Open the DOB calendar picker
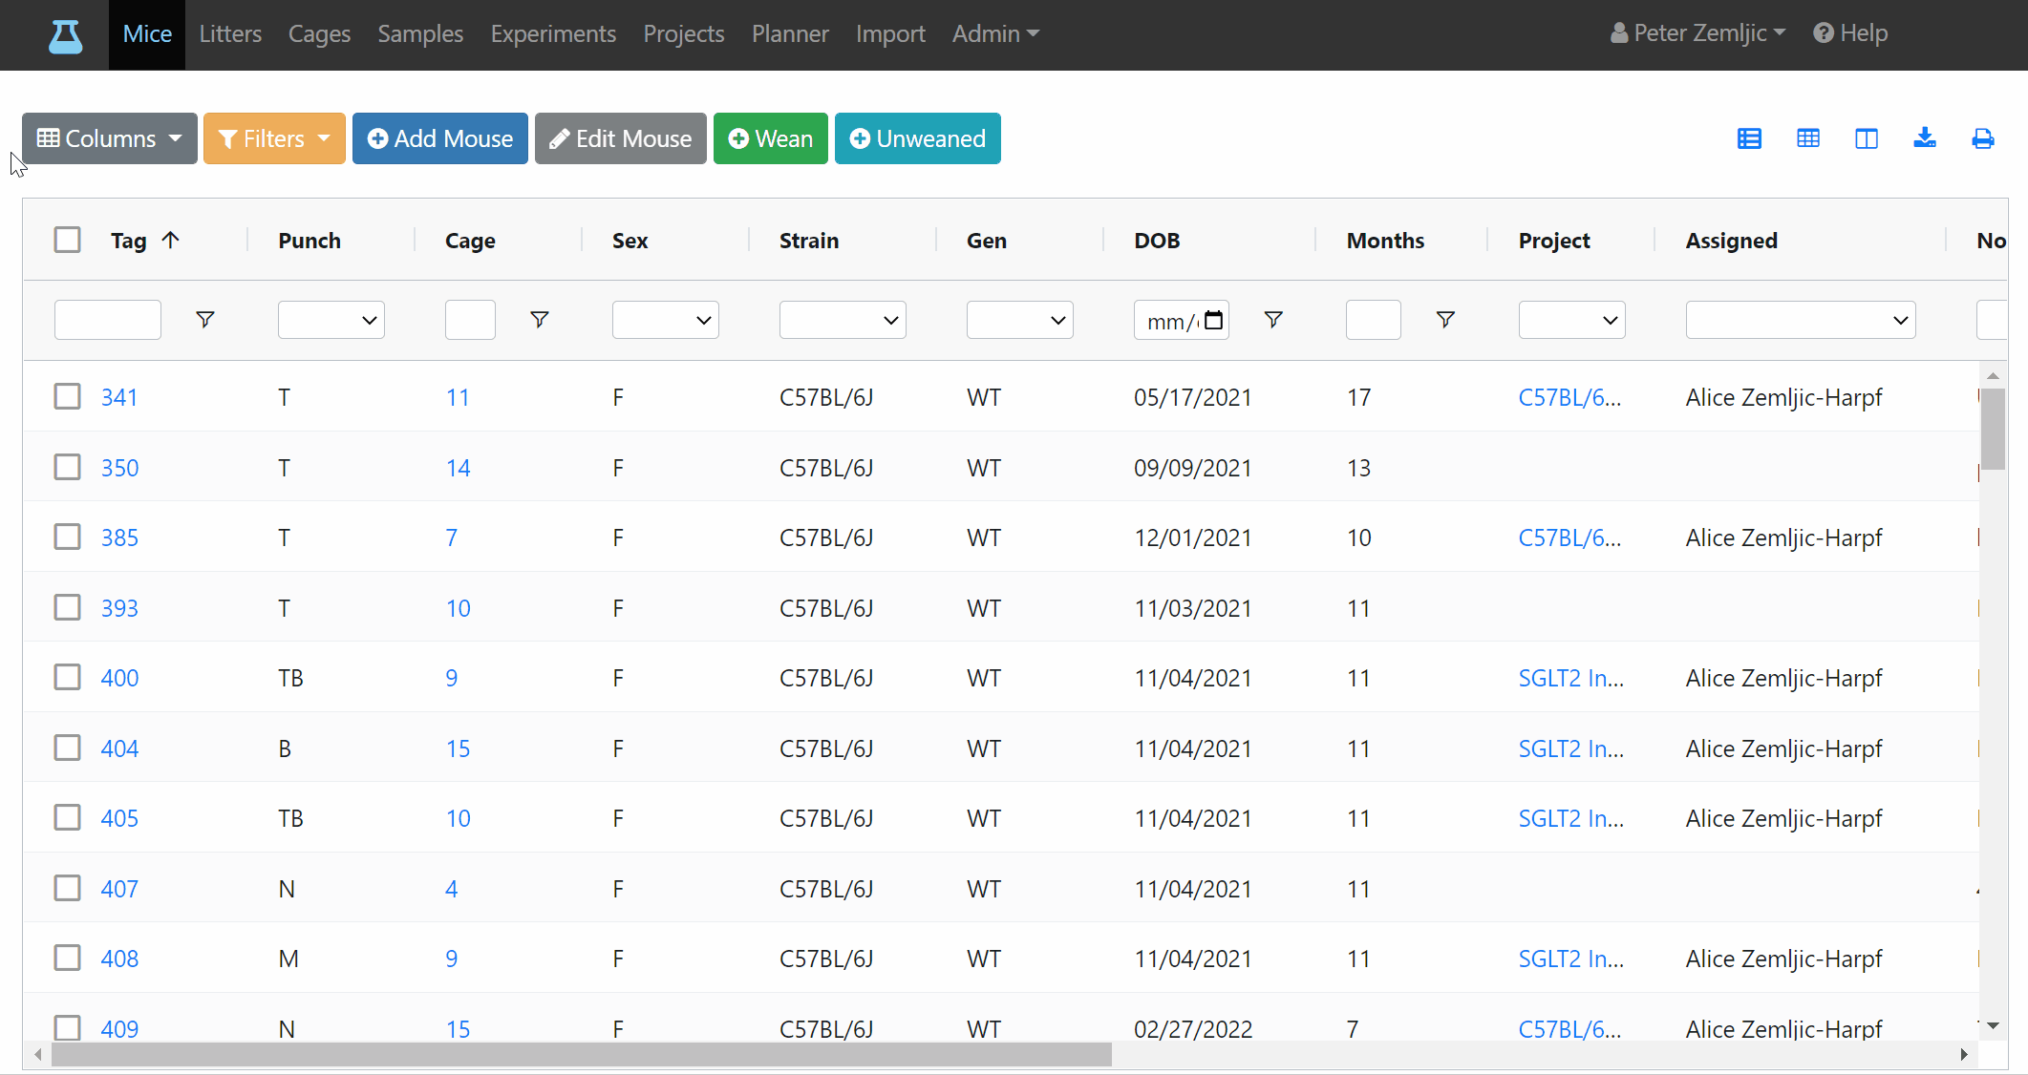 tap(1213, 320)
